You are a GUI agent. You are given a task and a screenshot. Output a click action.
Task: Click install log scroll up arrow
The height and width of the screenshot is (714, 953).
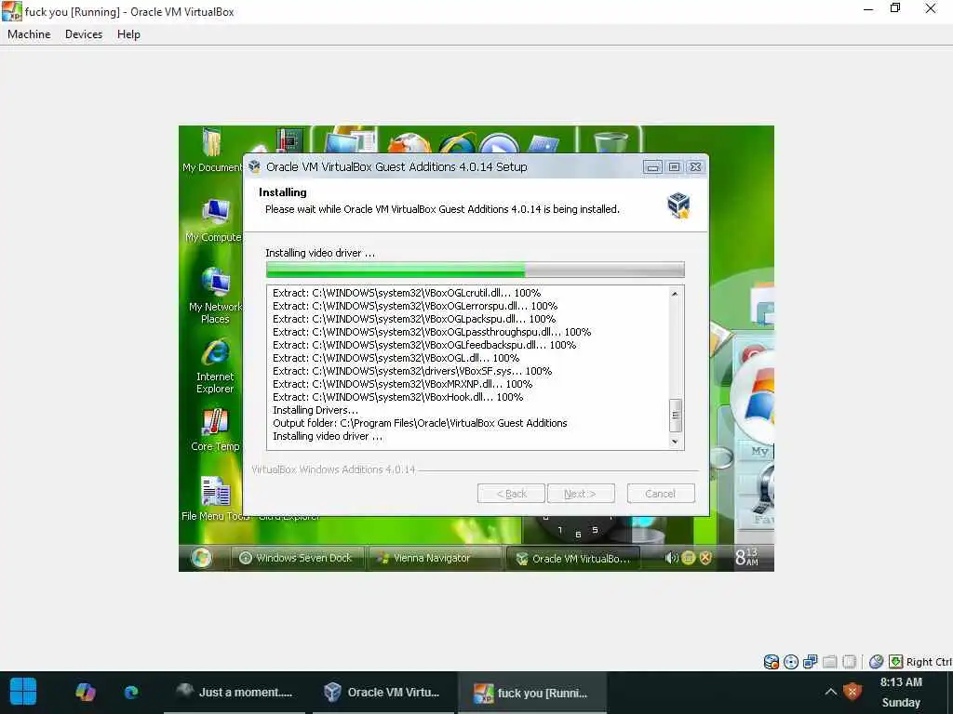coord(675,294)
